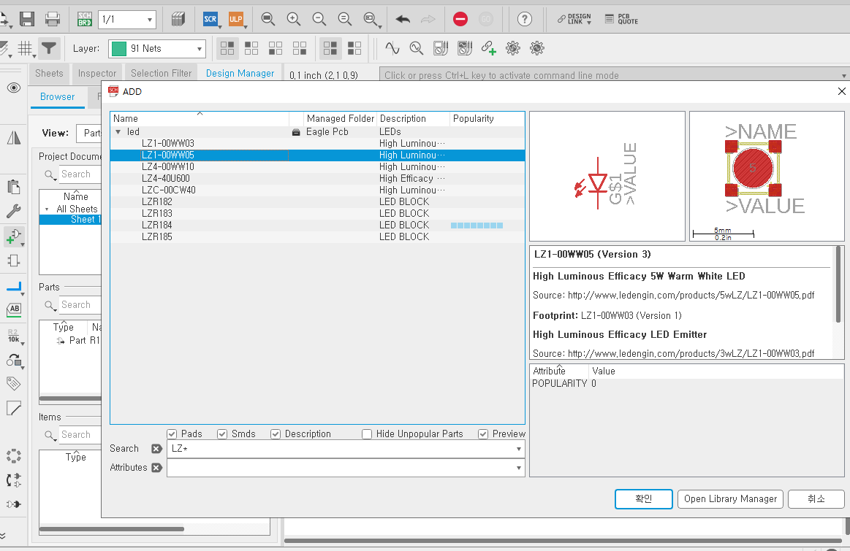Open the Attributes field dropdown arrow
This screenshot has width=850, height=551.
tap(518, 468)
